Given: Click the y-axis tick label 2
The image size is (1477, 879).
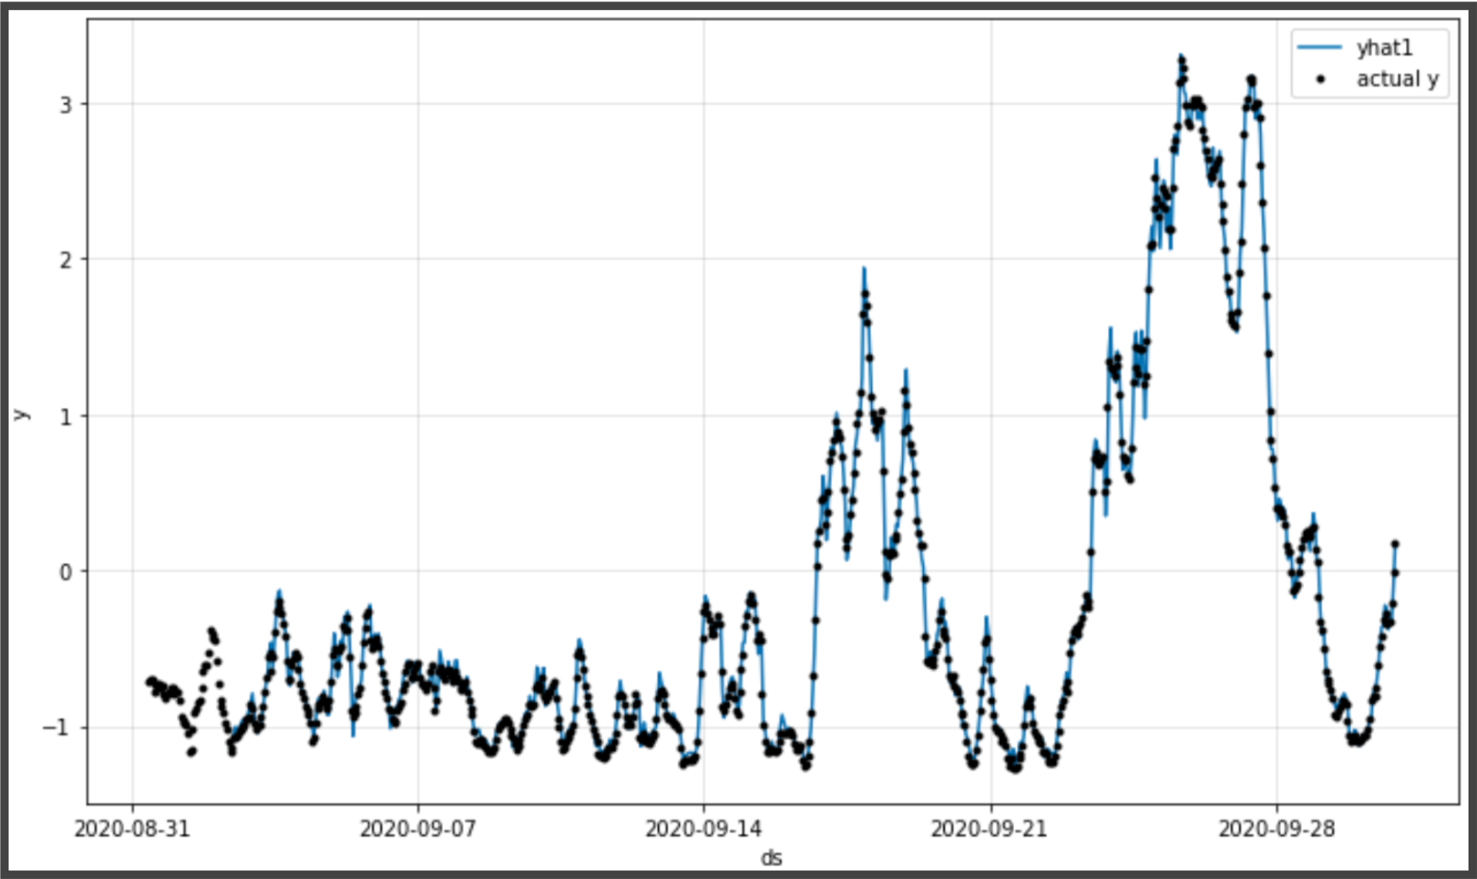Looking at the screenshot, I should click(x=66, y=261).
